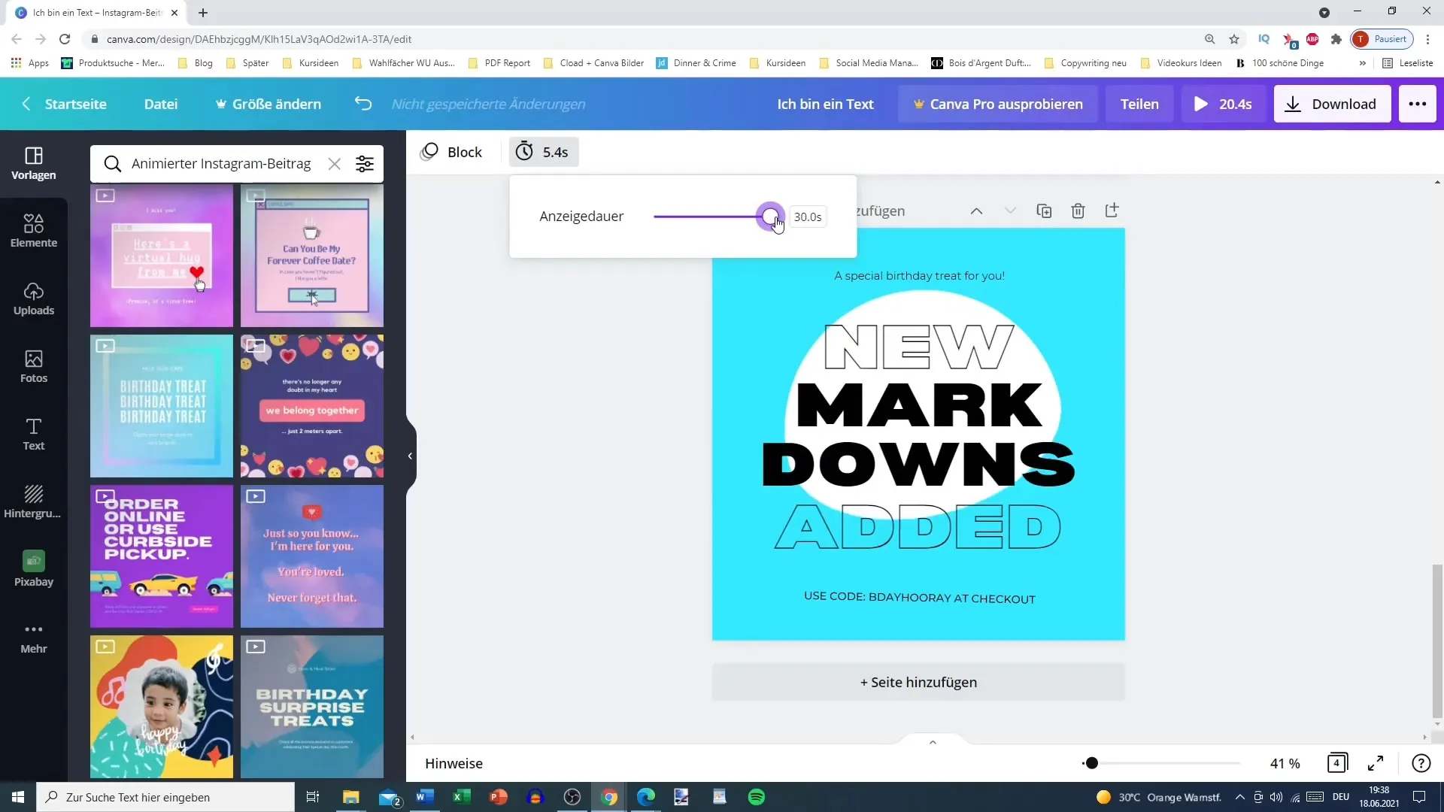
Task: Open Spotify from the taskbar
Action: [x=757, y=797]
